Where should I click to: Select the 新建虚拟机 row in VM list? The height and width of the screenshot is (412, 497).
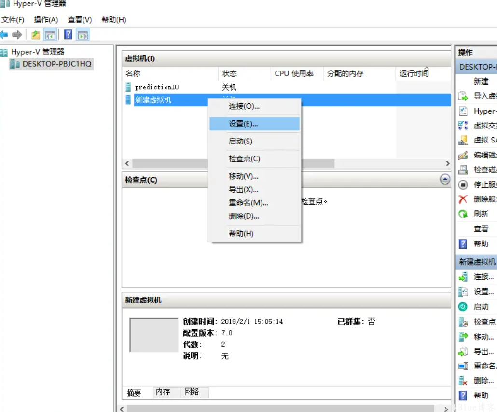point(286,100)
